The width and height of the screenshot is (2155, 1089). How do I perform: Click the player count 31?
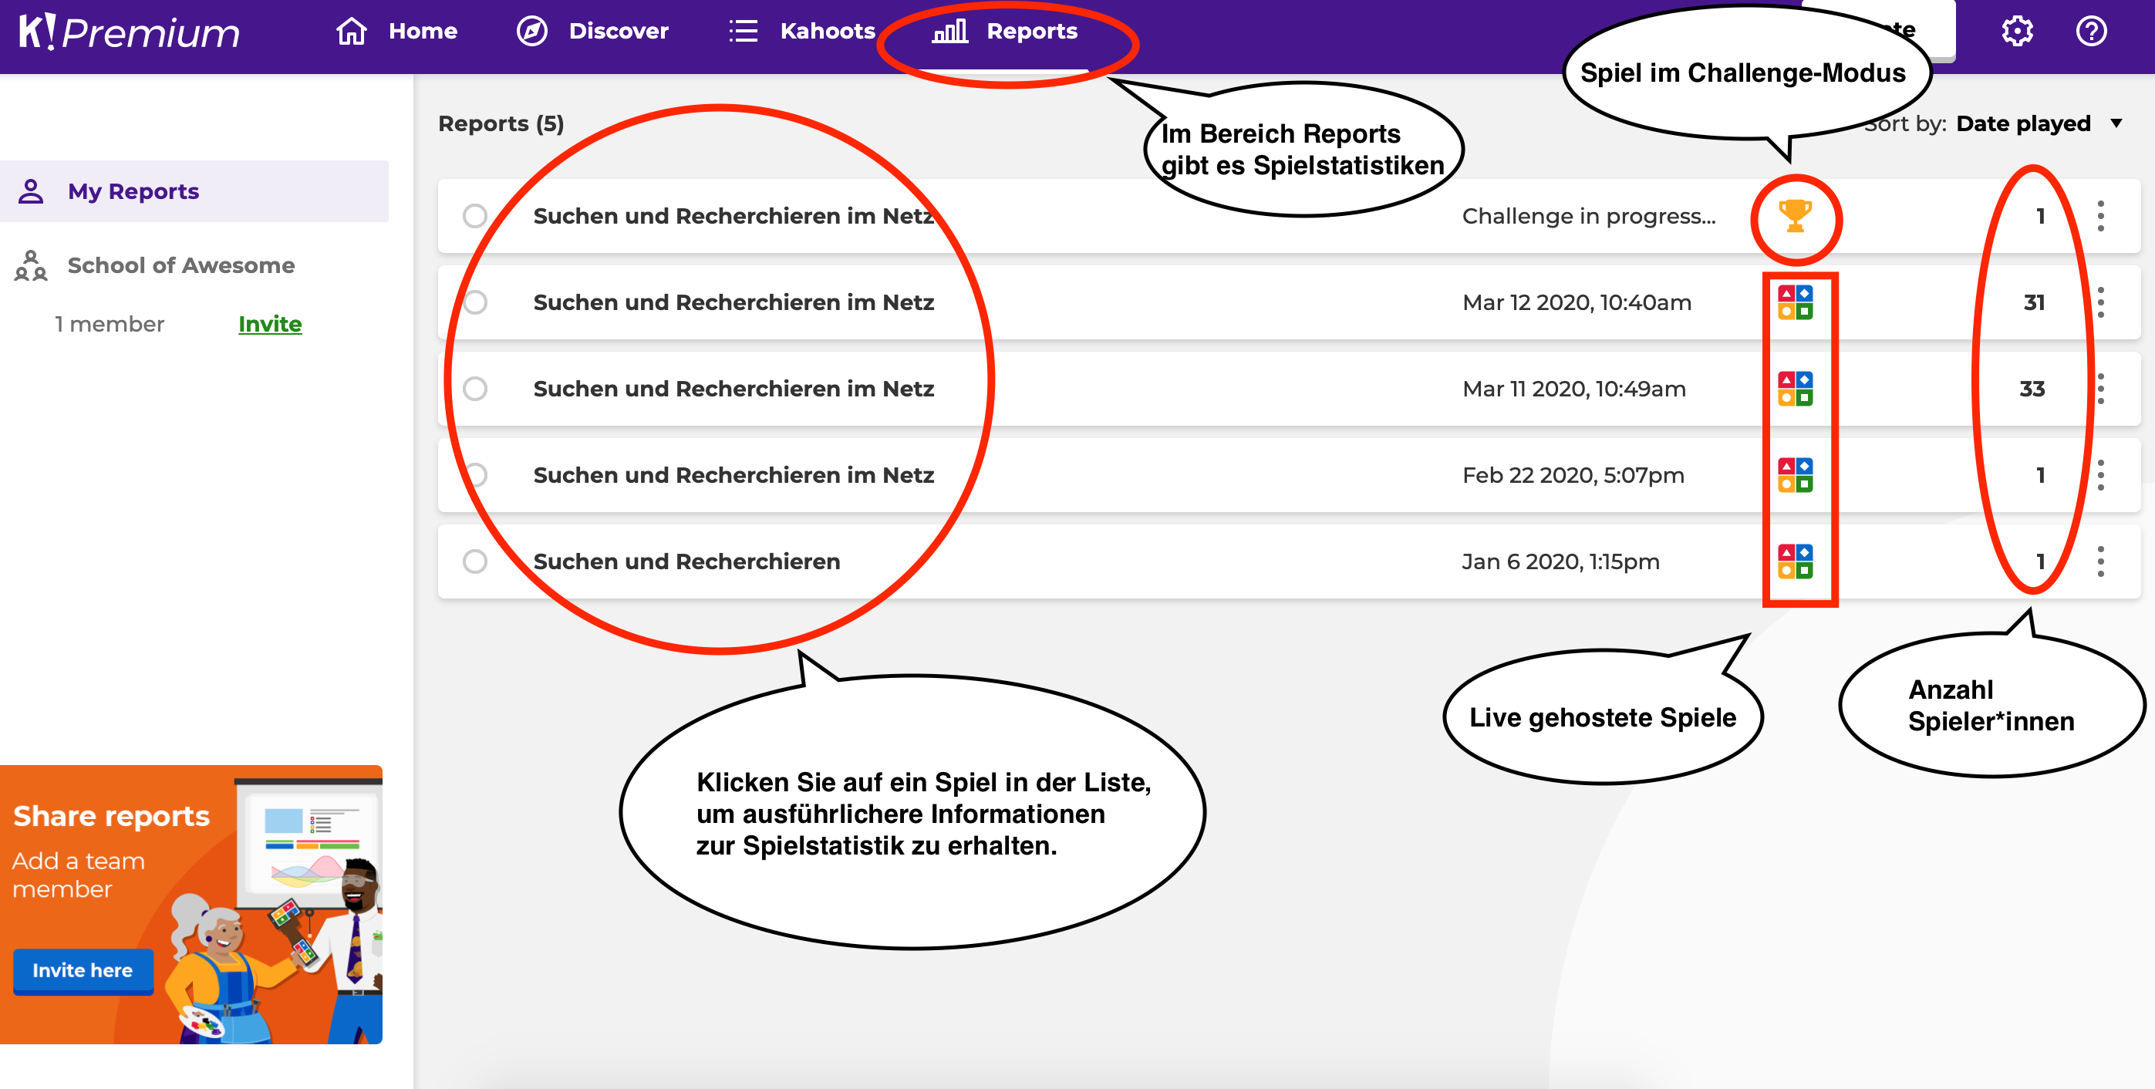(2034, 302)
